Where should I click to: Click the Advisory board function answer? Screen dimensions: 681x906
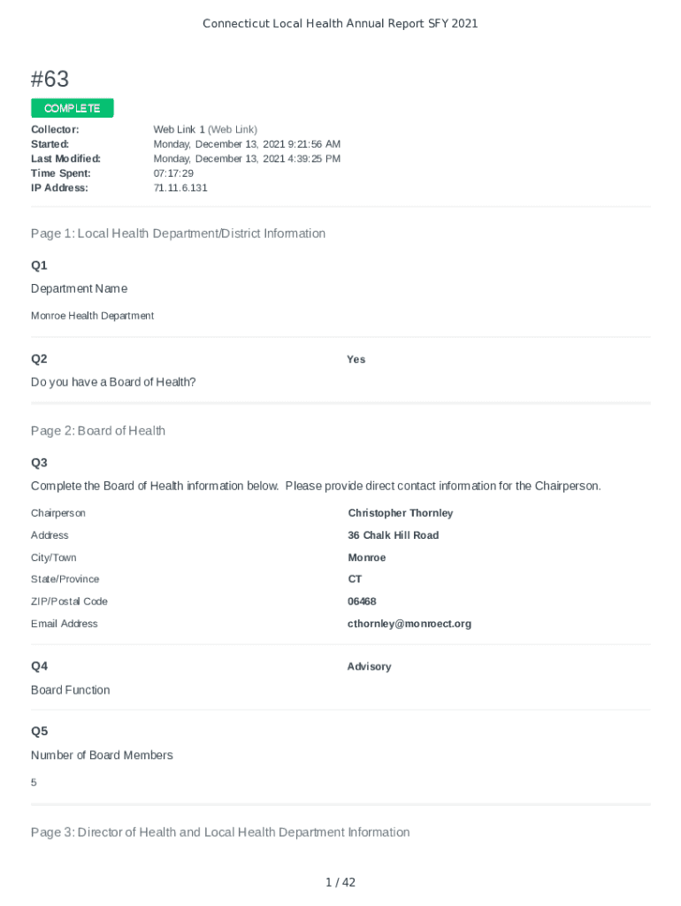pos(369,666)
